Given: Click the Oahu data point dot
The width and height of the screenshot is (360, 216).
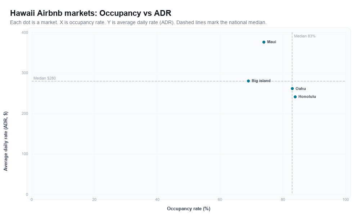Looking at the screenshot, I should click(292, 89).
